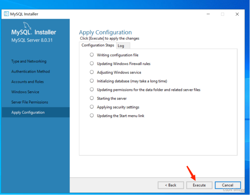Click the "MySQL. Installer" sidebar title
The height and width of the screenshot is (195, 250).
(x=34, y=32)
